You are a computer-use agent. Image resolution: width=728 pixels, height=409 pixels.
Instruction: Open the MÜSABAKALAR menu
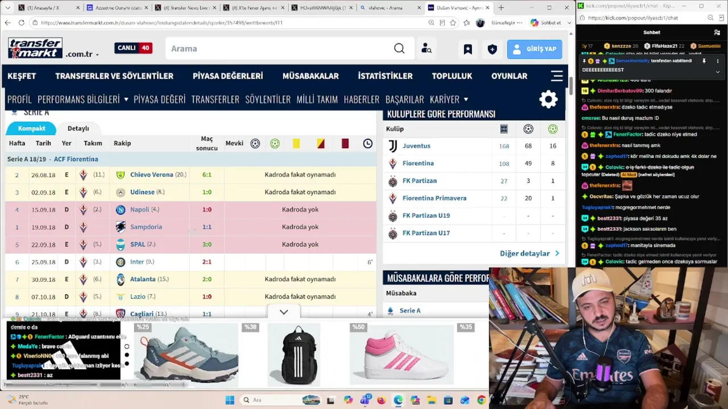click(311, 76)
